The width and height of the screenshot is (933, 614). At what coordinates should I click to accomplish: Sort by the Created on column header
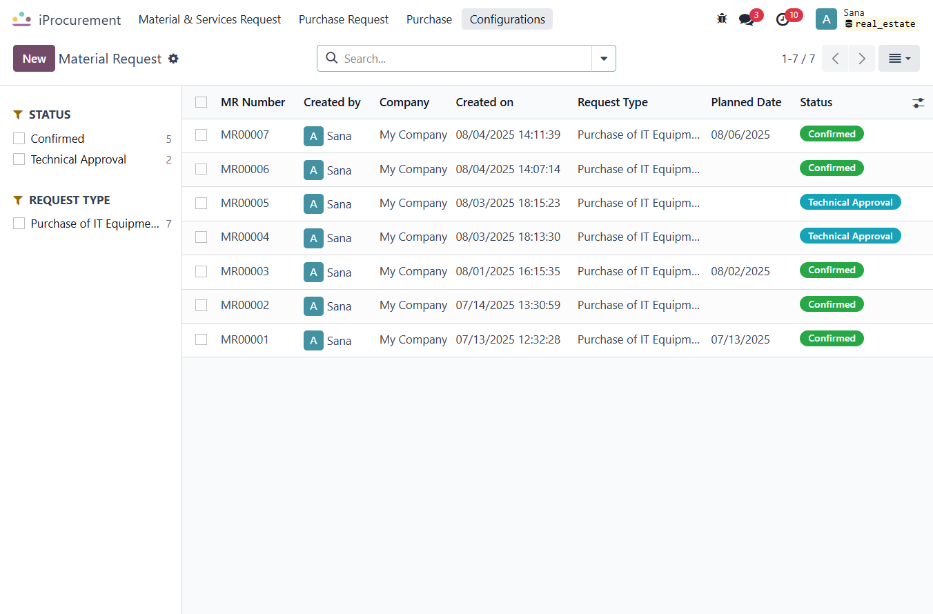click(484, 102)
